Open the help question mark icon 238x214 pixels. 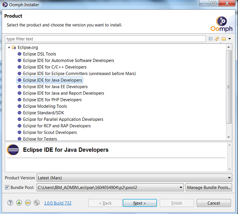[10, 203]
